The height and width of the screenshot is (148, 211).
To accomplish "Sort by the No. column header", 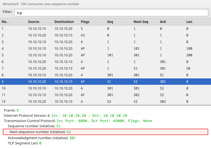I will (x=4, y=22).
